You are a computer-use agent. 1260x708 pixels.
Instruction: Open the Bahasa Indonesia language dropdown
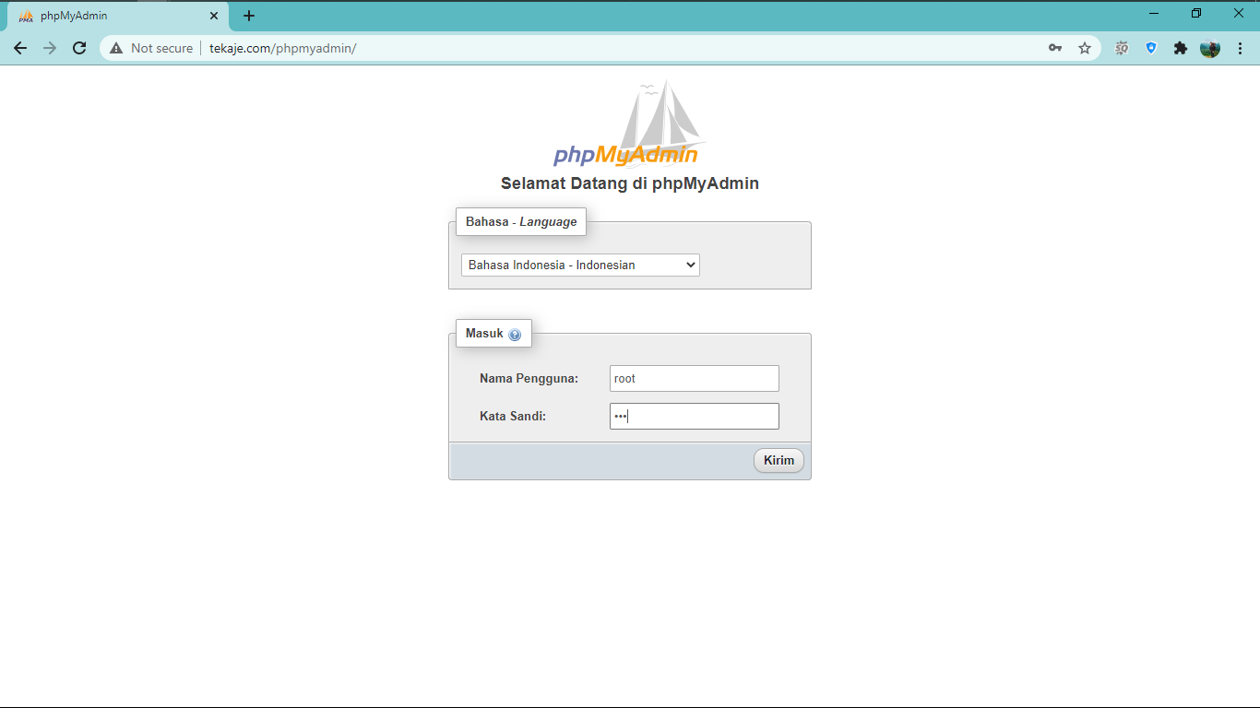[x=579, y=265]
